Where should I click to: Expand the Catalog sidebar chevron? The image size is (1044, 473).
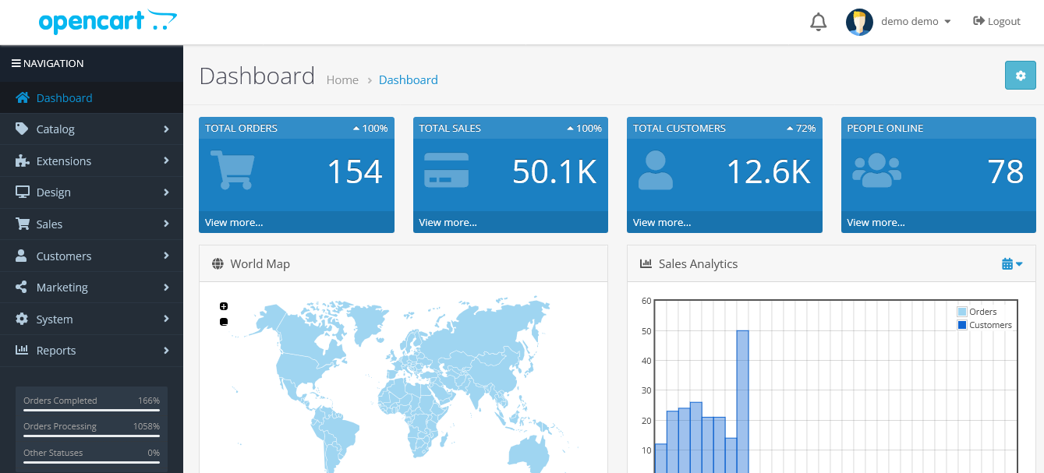point(166,129)
